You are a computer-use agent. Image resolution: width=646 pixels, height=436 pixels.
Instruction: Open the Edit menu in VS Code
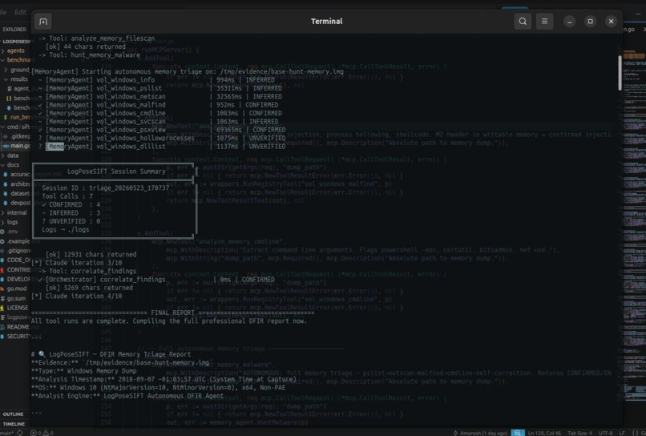(20, 12)
